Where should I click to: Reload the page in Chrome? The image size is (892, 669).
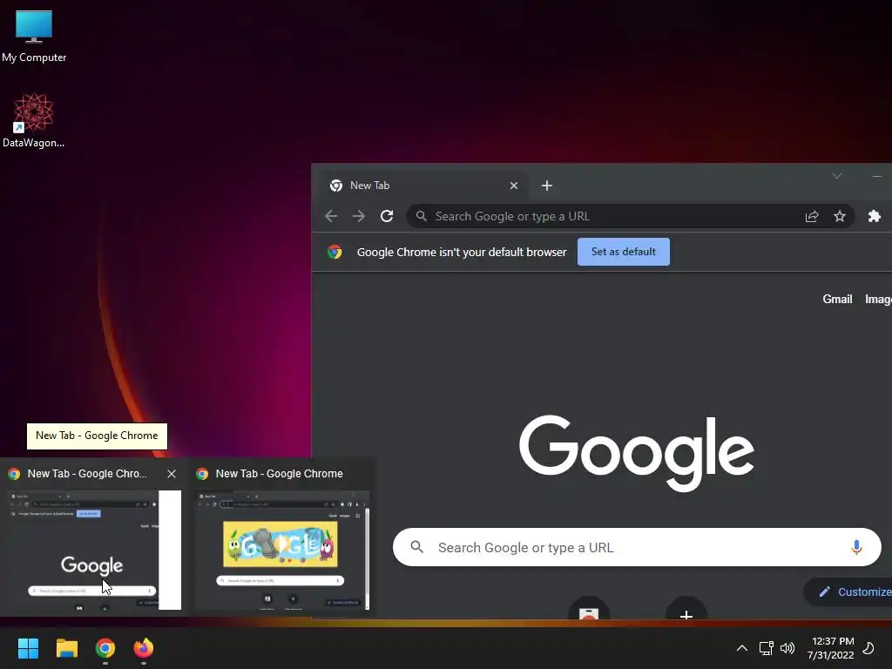[x=387, y=216]
